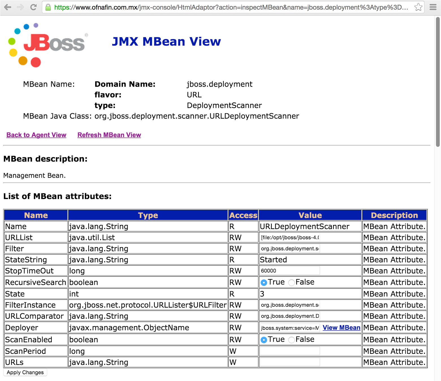
Task: Bookmark this page using the star icon
Action: click(418, 7)
